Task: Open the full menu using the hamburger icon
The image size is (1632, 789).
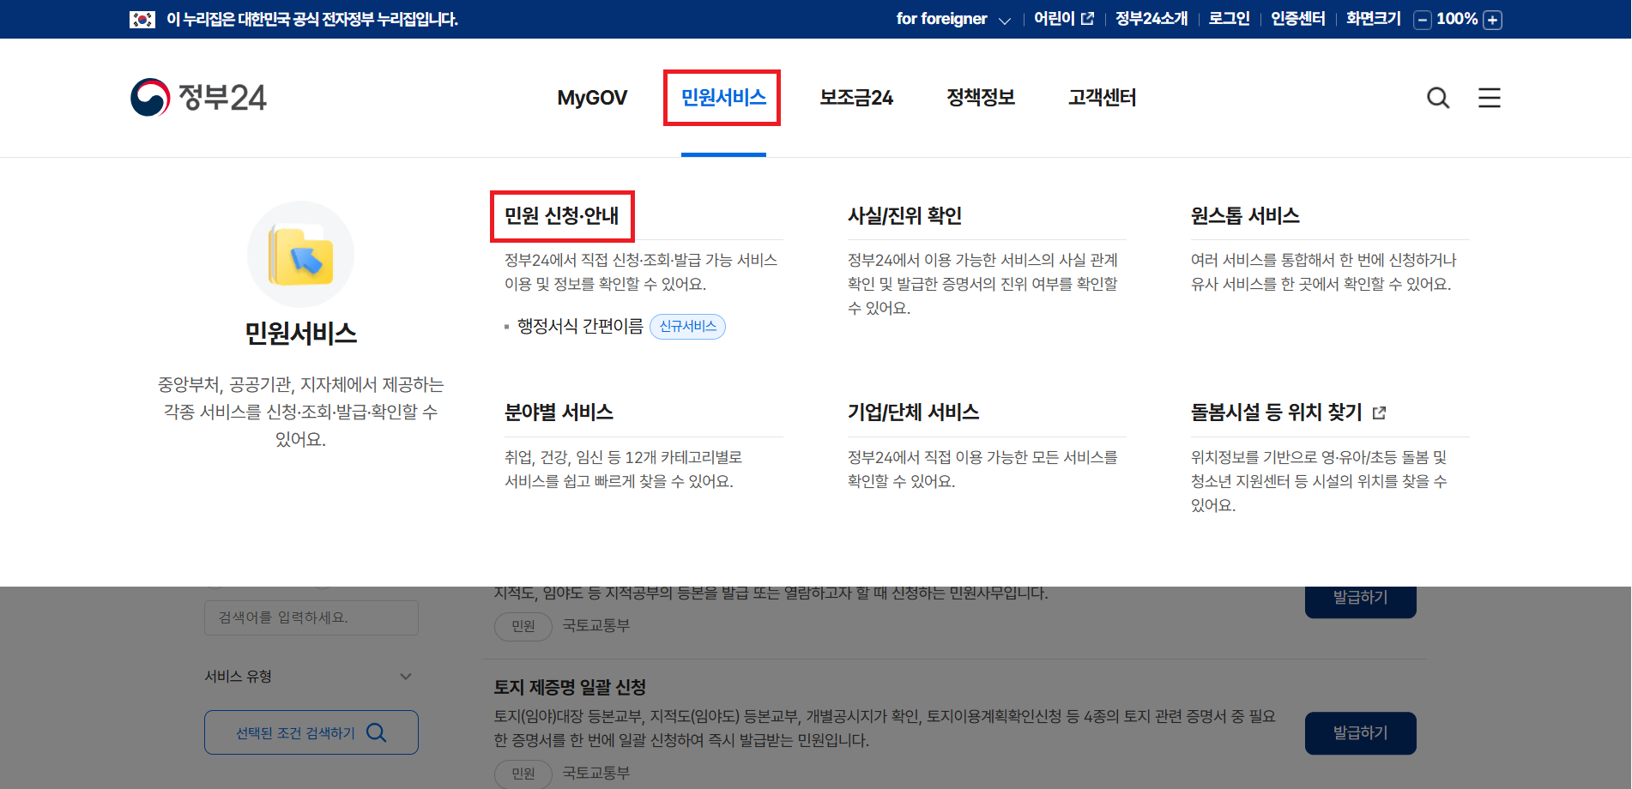Action: (1489, 98)
